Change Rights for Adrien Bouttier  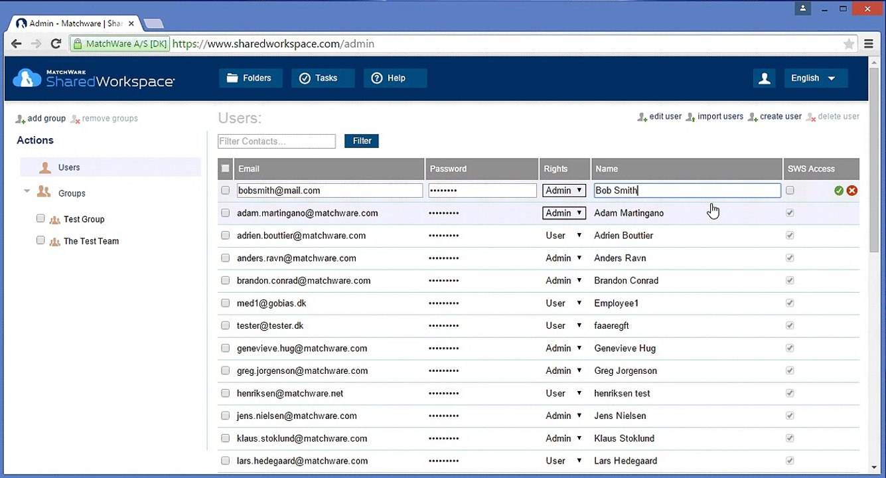564,236
